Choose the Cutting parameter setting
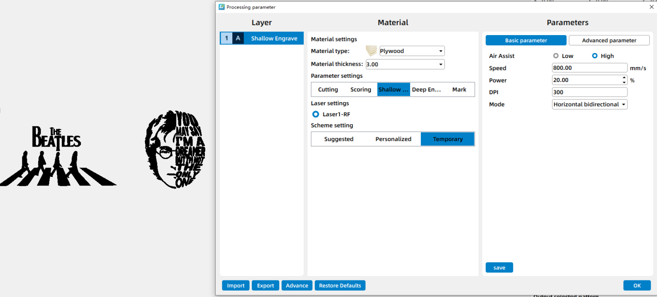 328,89
